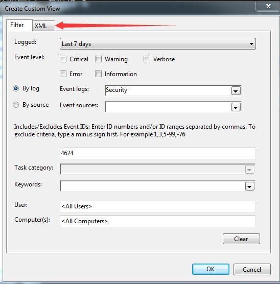This screenshot has width=280, height=284.
Task: Switch to the XML tab
Action: (43, 26)
